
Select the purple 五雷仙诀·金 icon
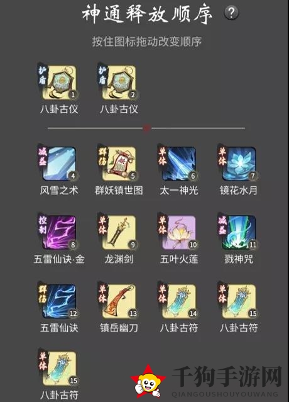59,233
